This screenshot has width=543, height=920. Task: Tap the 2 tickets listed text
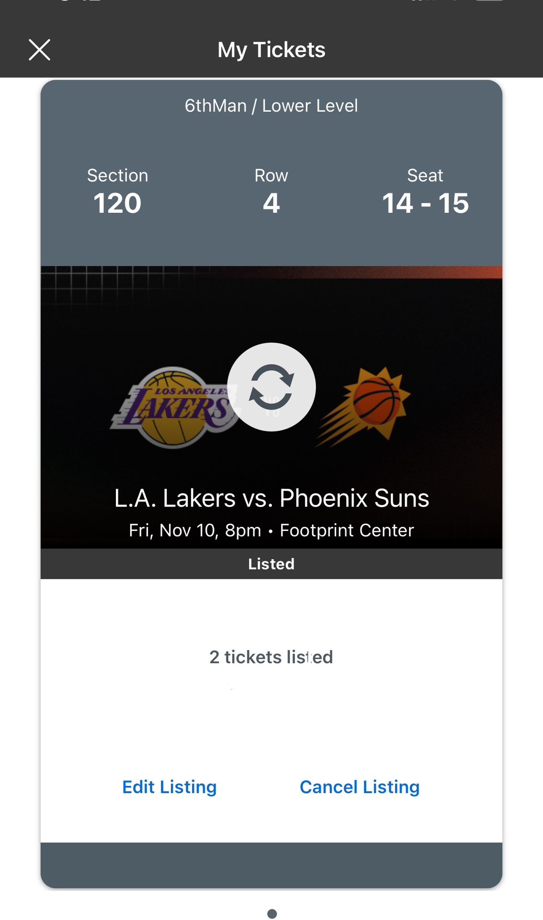pos(271,657)
